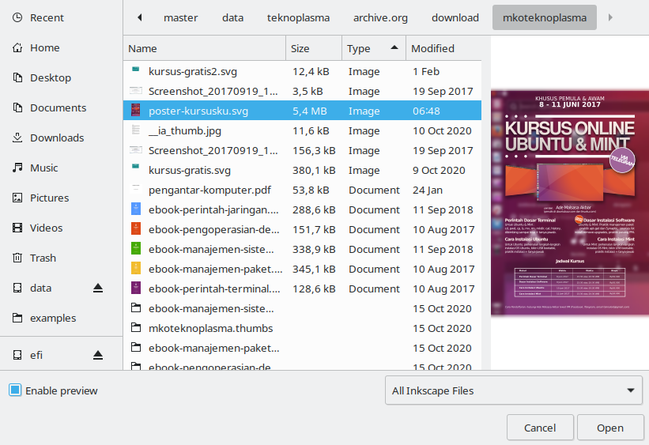Click the examples folder icon in sidebar
Viewport: 649px width, 445px height.
17,318
